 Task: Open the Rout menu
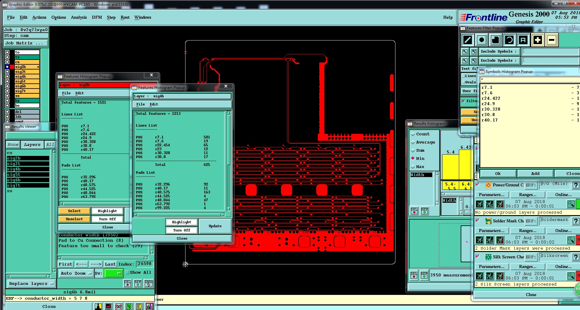(x=125, y=18)
